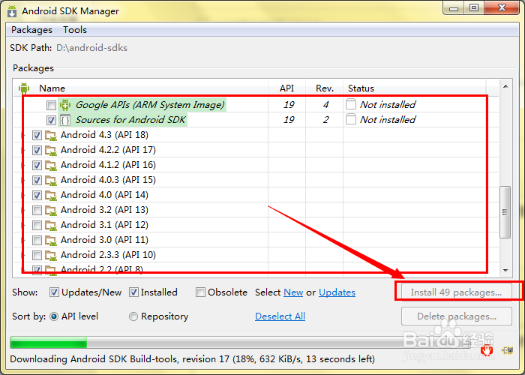The width and height of the screenshot is (525, 375).
Task: Click the Updates link to select updates
Action: (x=337, y=292)
